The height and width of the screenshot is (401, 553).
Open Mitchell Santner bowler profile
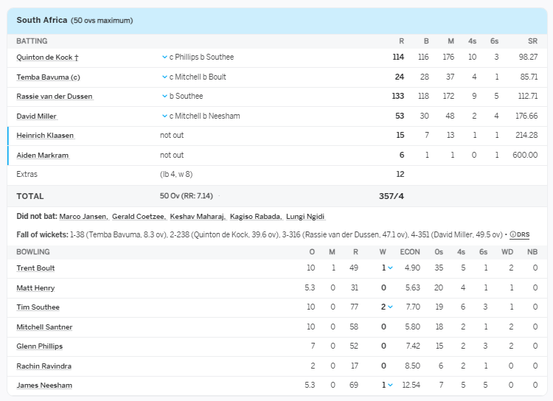click(44, 327)
